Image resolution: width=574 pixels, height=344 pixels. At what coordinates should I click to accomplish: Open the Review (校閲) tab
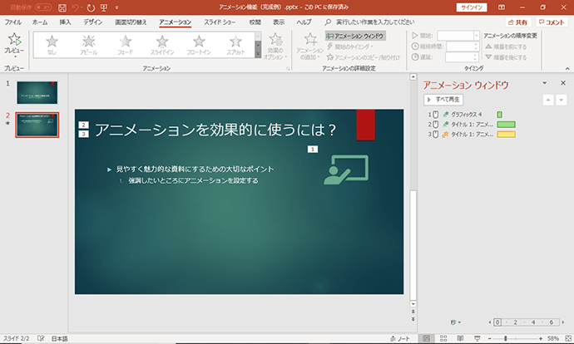click(255, 22)
